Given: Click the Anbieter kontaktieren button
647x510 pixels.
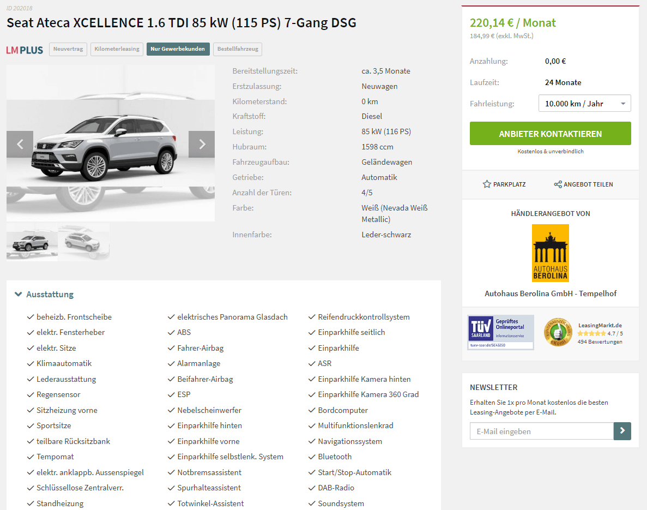Looking at the screenshot, I should (551, 134).
